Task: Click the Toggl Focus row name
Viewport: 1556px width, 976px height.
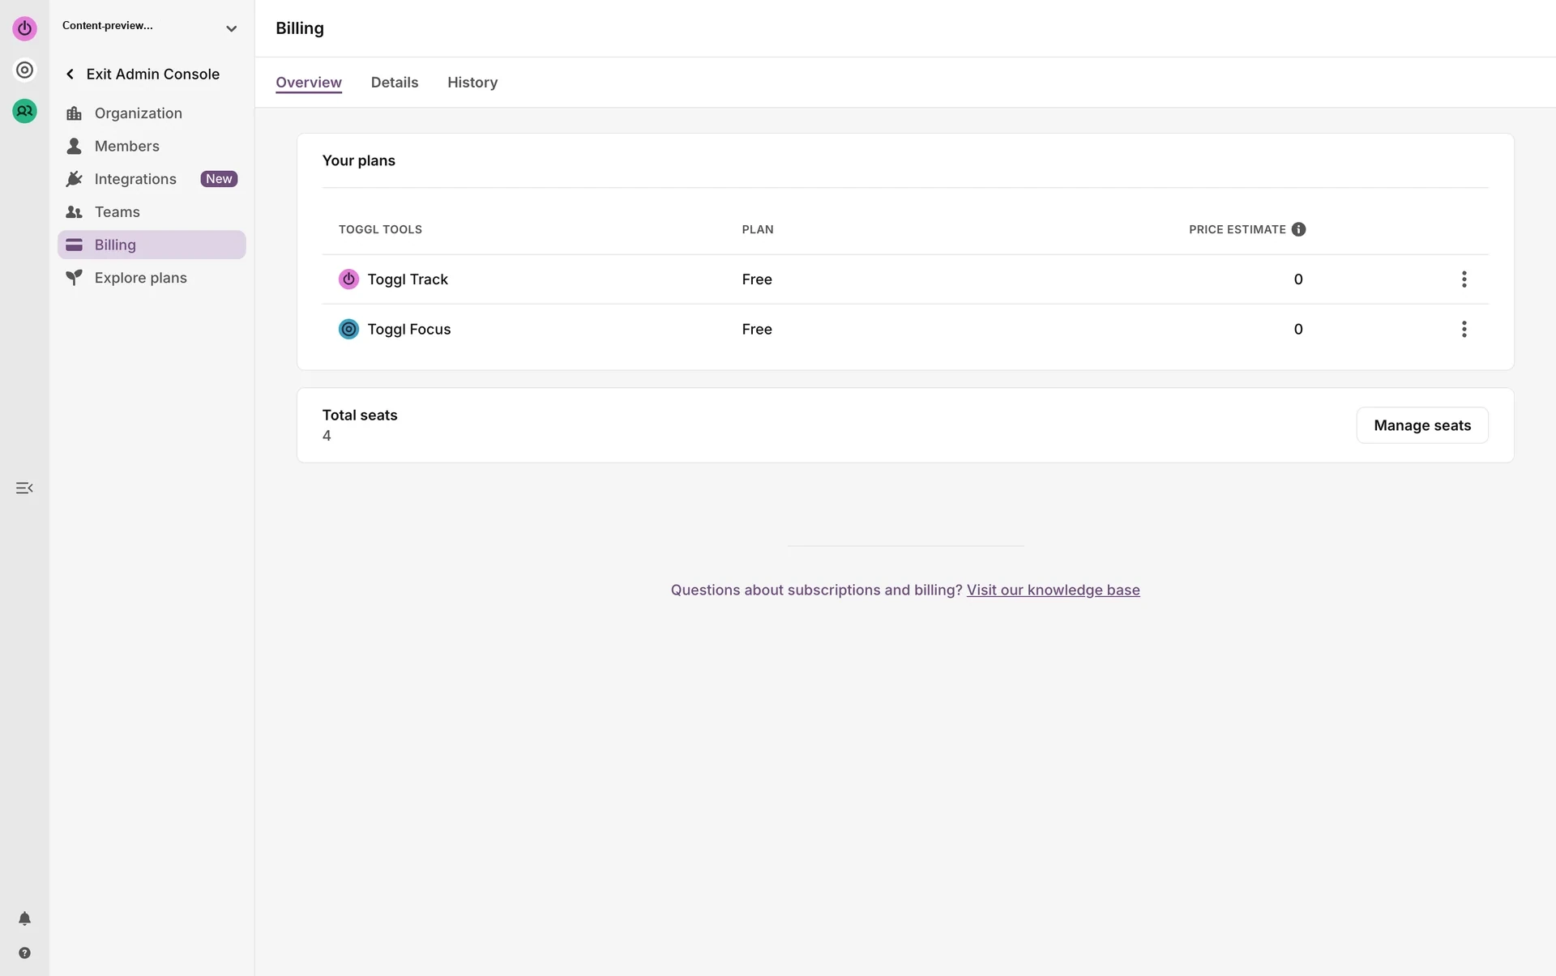Action: pos(409,330)
